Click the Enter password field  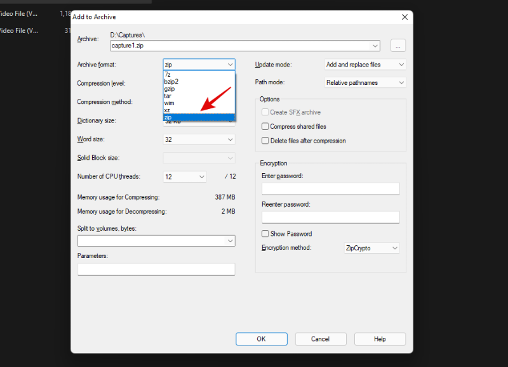point(330,188)
